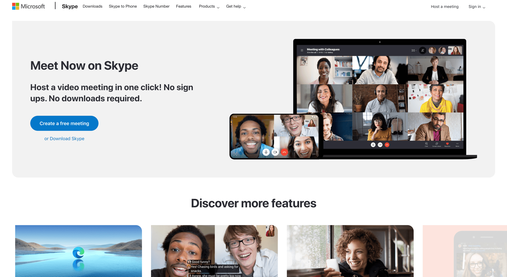Click Host a meeting link
Image resolution: width=507 pixels, height=277 pixels.
(444, 7)
